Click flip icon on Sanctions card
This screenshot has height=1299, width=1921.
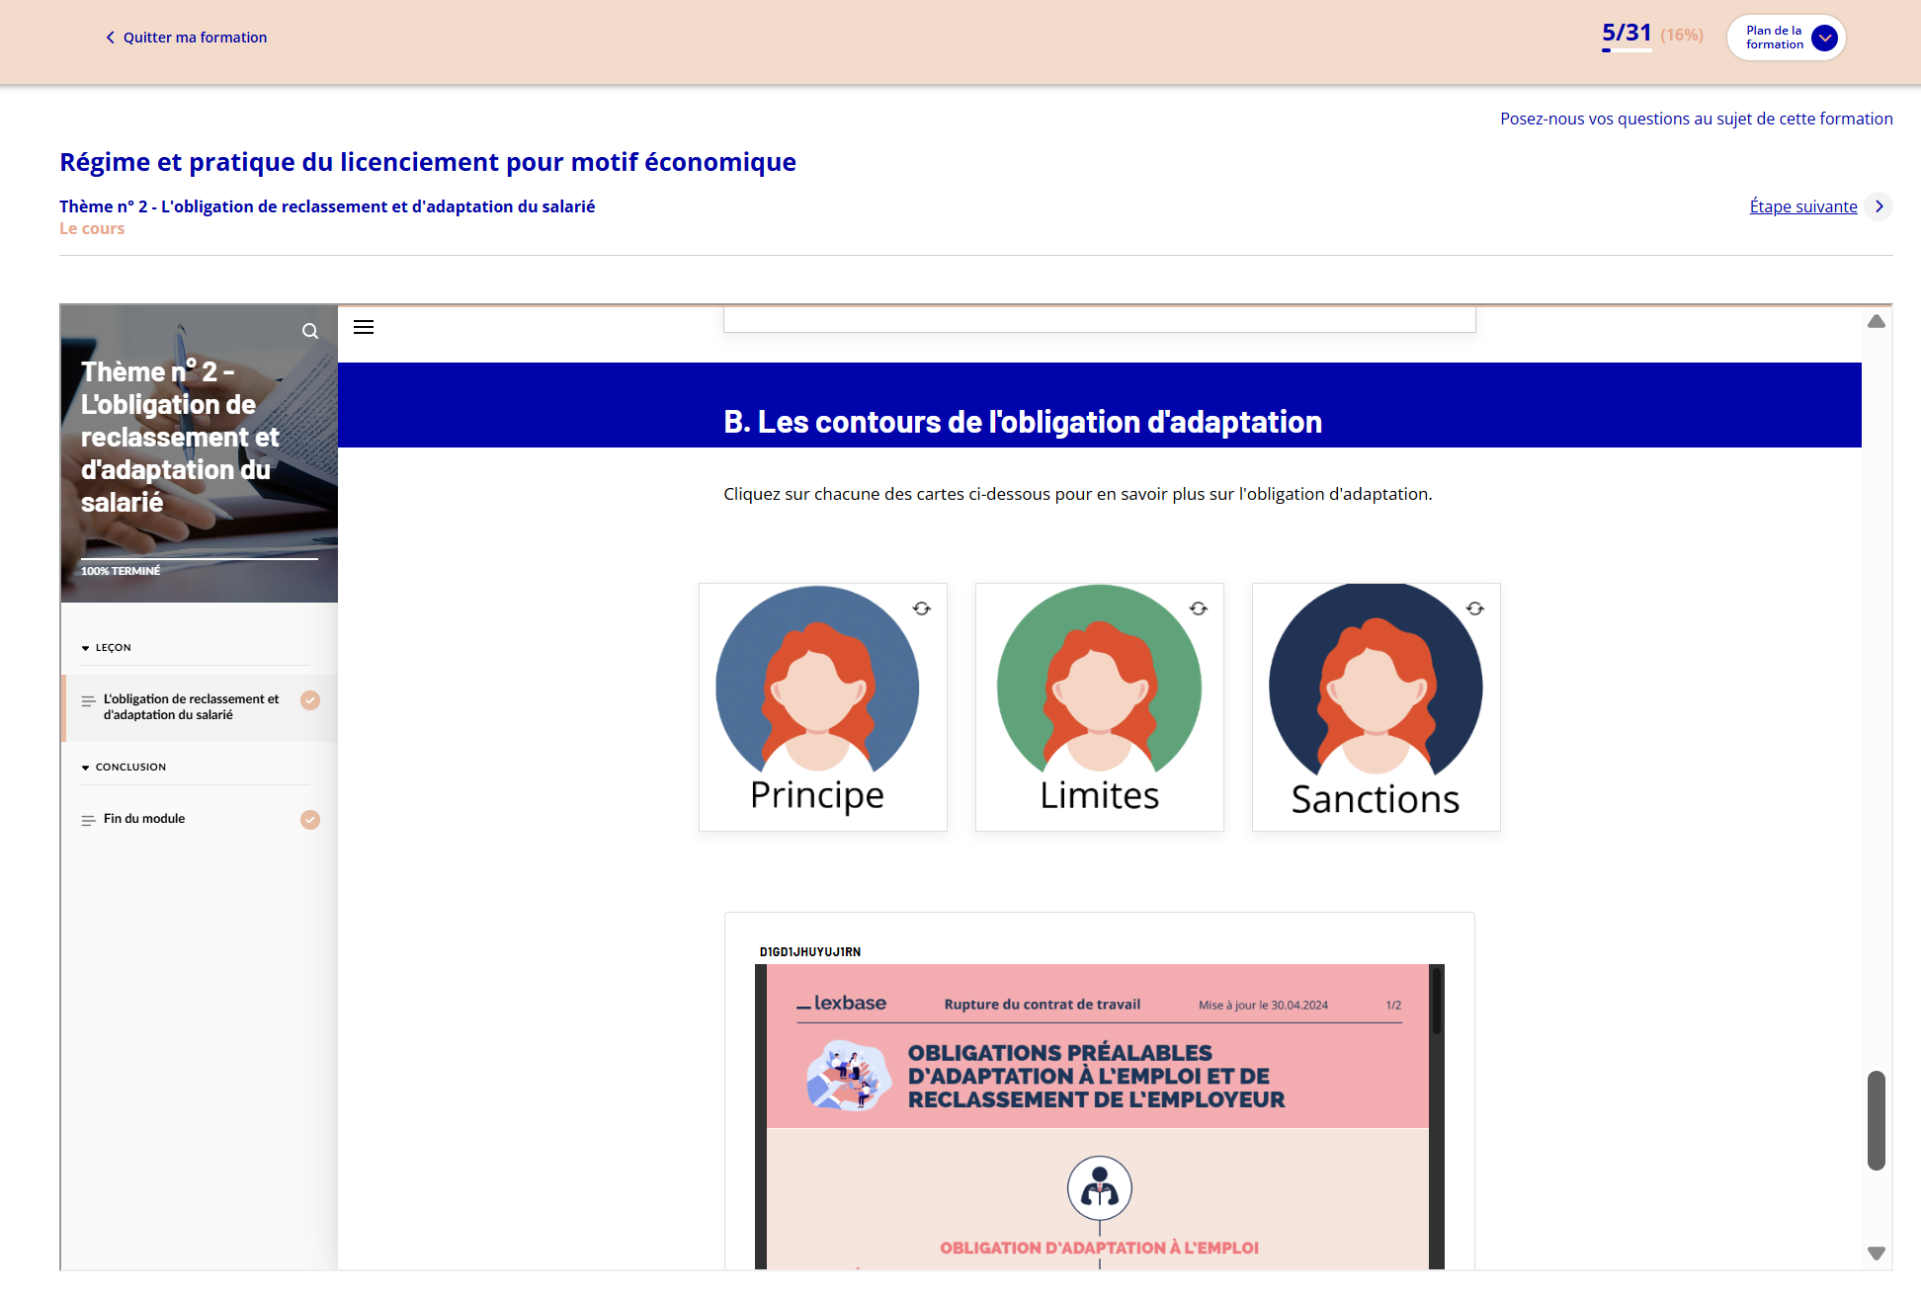click(1475, 609)
